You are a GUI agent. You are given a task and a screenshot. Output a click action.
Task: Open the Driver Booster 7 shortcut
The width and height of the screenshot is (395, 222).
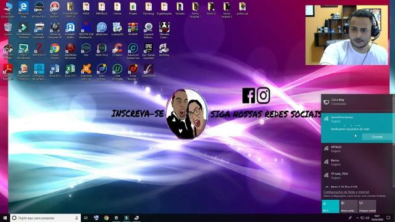(x=133, y=72)
